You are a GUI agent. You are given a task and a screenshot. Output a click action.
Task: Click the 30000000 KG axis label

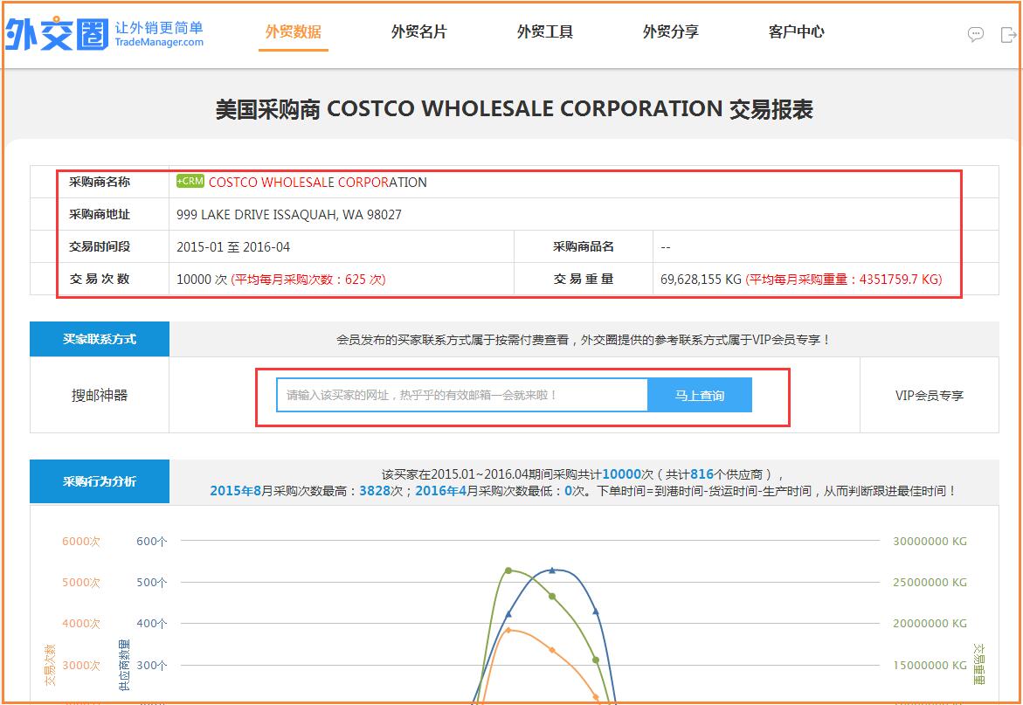(930, 542)
